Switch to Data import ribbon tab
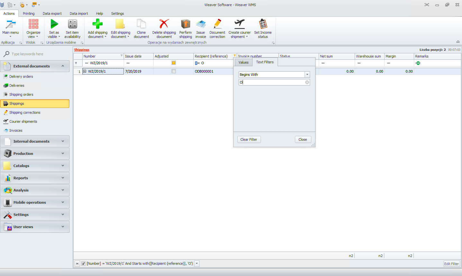Viewport: 462px width, 276px height. pyautogui.click(x=79, y=13)
